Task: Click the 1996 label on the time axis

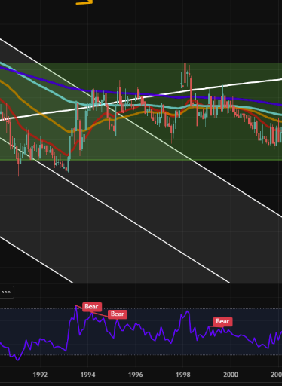Action: (136, 375)
